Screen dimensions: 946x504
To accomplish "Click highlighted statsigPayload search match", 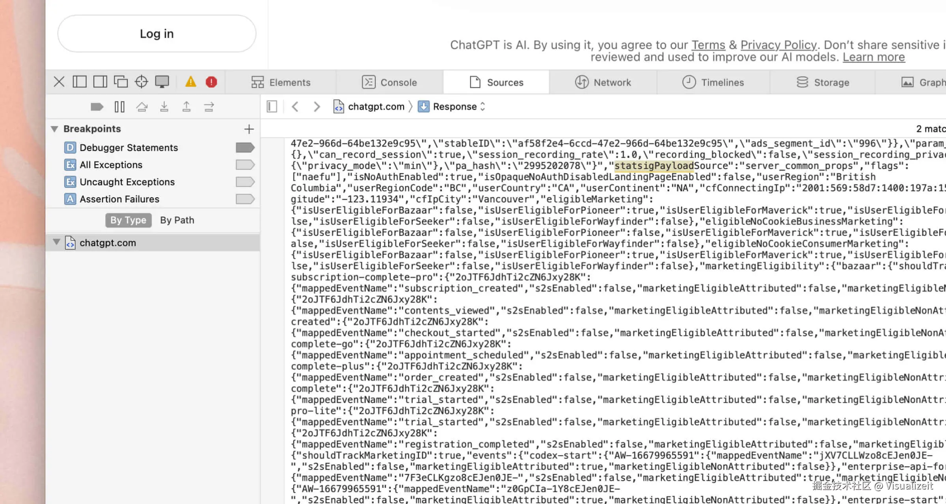I will (654, 166).
